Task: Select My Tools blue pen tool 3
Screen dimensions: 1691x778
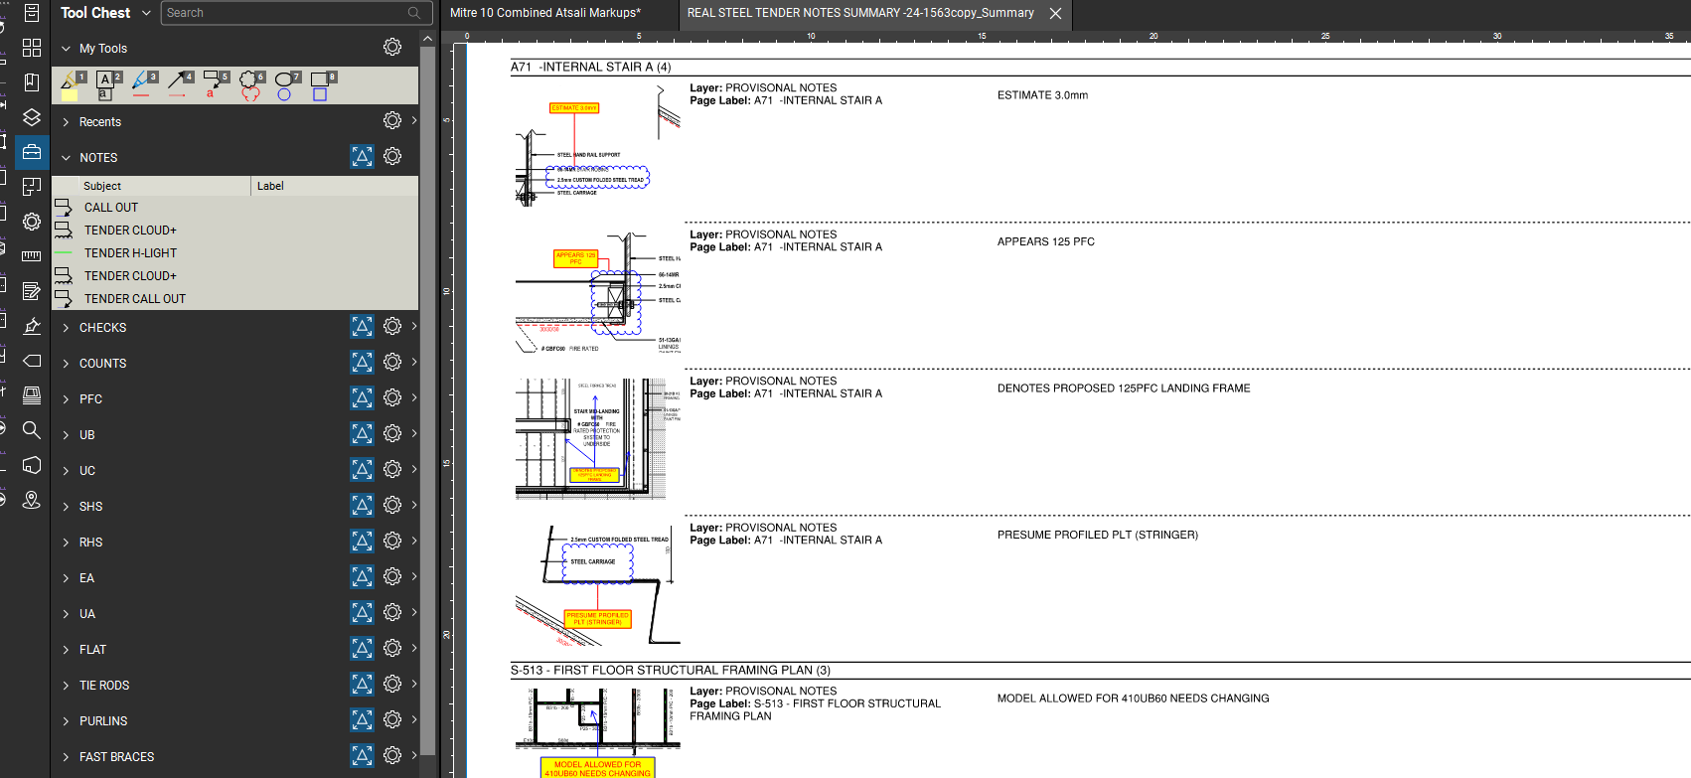Action: tap(144, 85)
